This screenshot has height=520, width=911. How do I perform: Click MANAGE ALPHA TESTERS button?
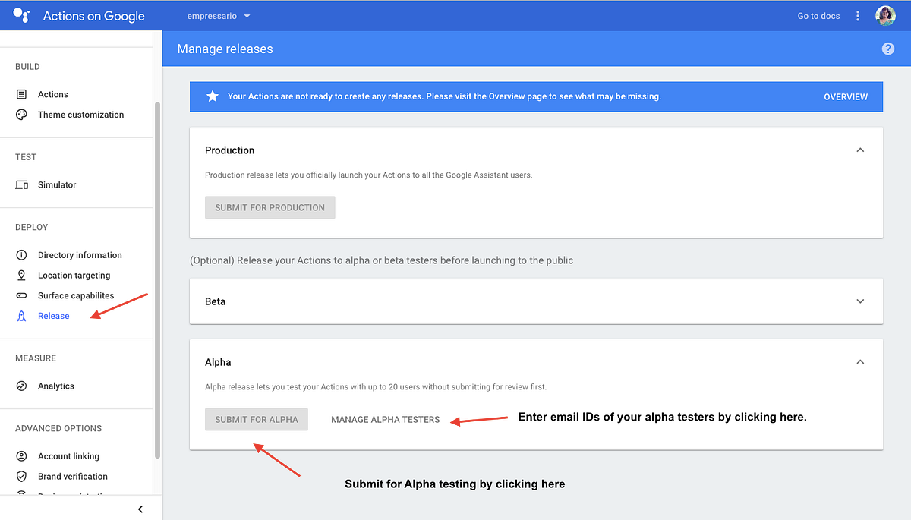pos(386,419)
